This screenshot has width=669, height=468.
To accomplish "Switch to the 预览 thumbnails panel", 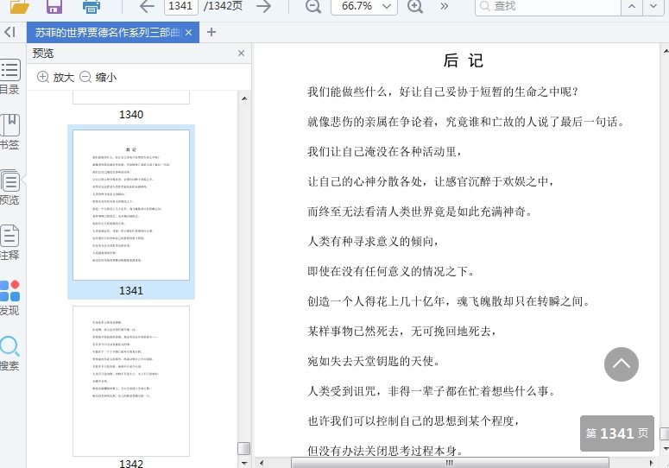I will coord(10,187).
